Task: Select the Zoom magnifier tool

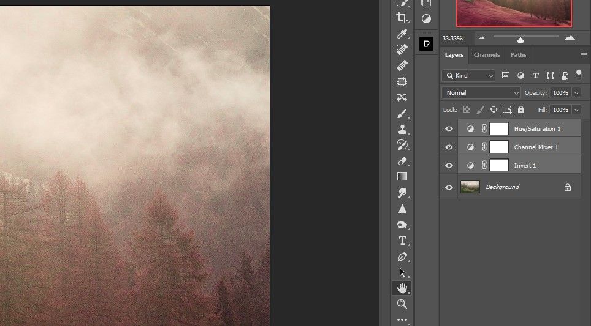Action: point(402,304)
